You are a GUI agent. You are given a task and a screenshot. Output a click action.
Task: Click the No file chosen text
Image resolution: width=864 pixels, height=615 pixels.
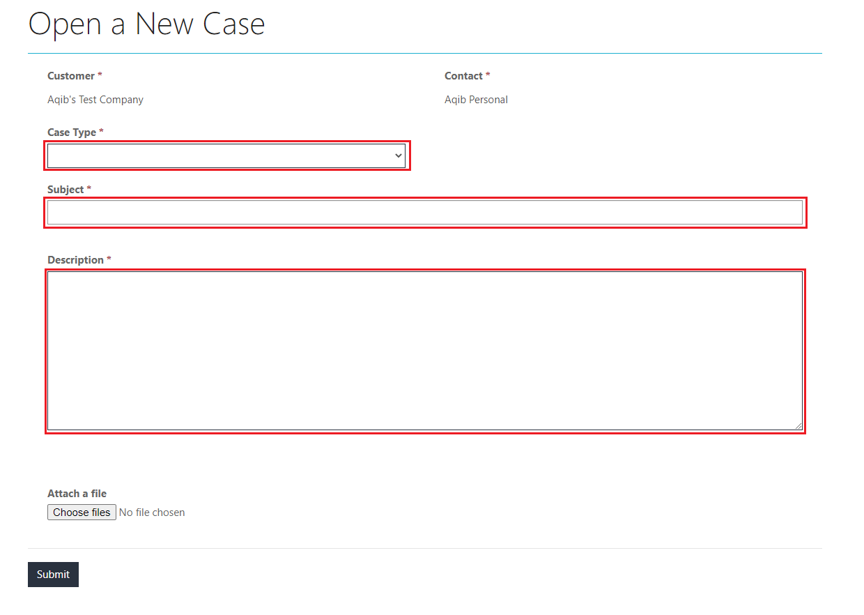(152, 512)
